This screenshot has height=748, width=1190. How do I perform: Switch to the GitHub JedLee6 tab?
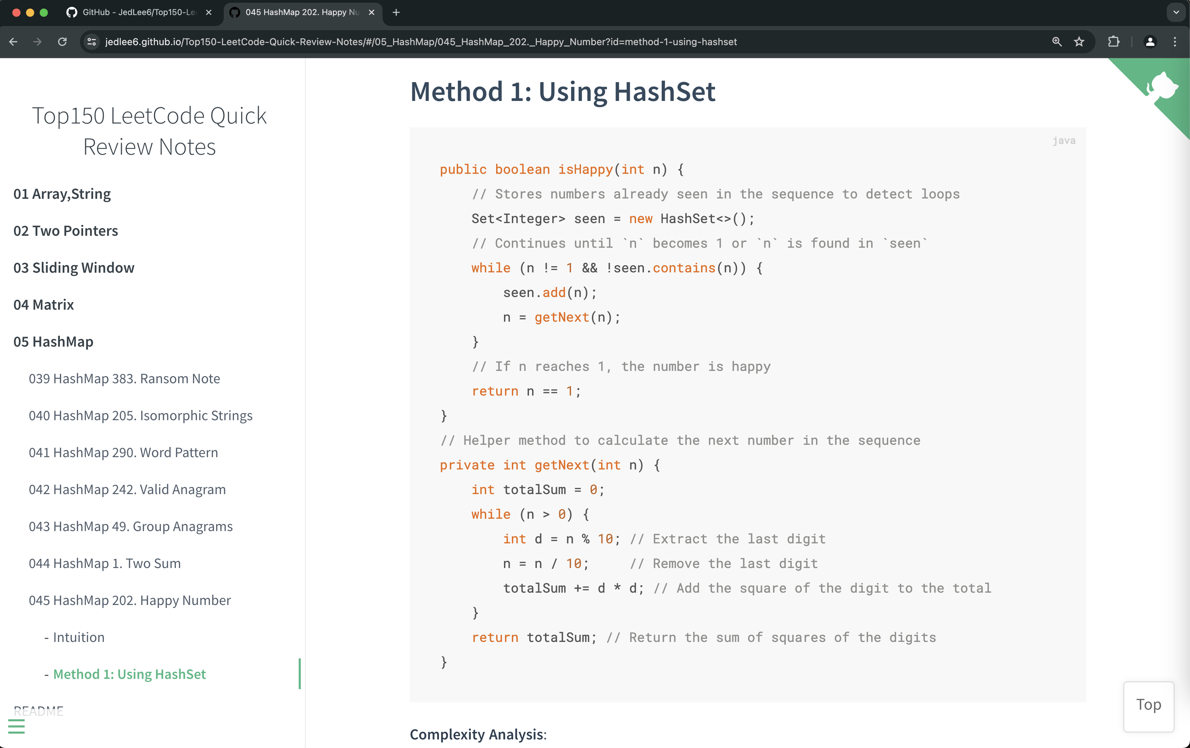[x=138, y=12]
